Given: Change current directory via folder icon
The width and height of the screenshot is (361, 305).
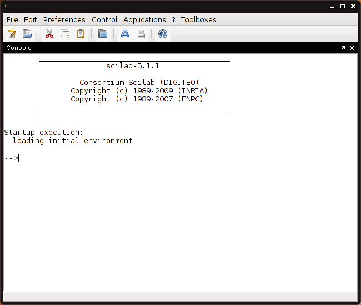Looking at the screenshot, I should (x=103, y=34).
